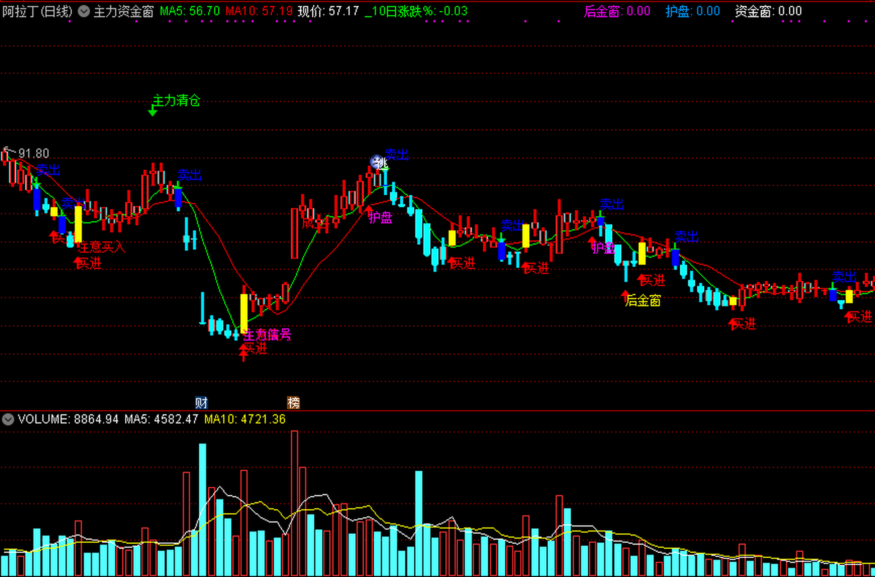Click the MA5: 56.70 legend text
Image resolution: width=875 pixels, height=577 pixels.
tap(190, 11)
